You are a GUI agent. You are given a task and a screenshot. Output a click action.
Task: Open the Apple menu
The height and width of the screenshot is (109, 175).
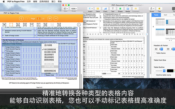pos(4,1)
